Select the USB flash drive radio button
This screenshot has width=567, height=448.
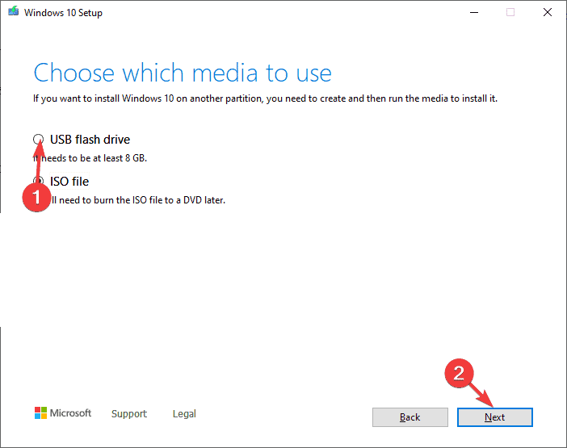pos(38,139)
